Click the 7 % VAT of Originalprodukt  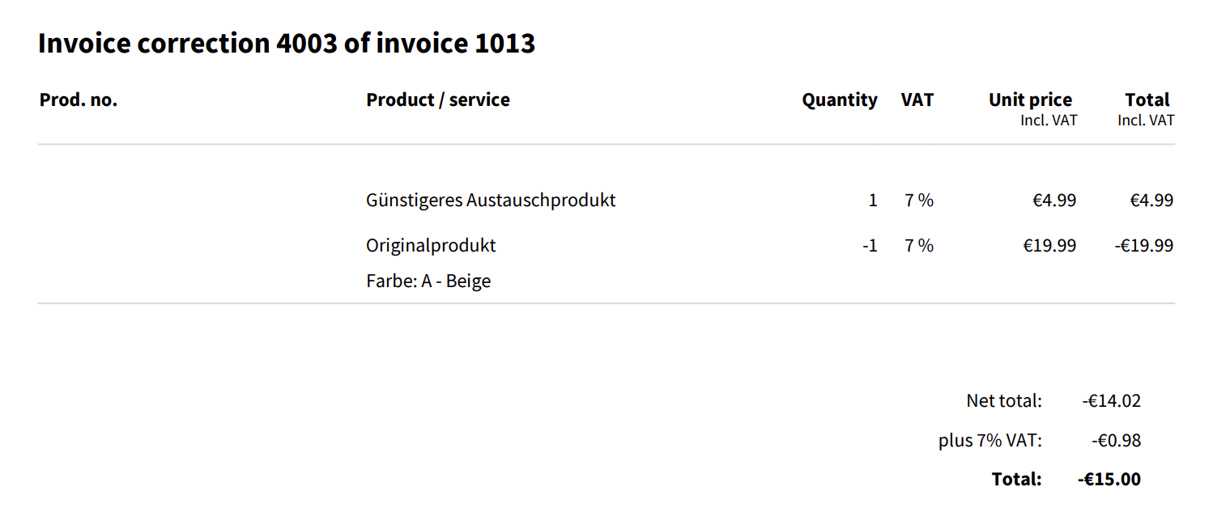pos(919,245)
